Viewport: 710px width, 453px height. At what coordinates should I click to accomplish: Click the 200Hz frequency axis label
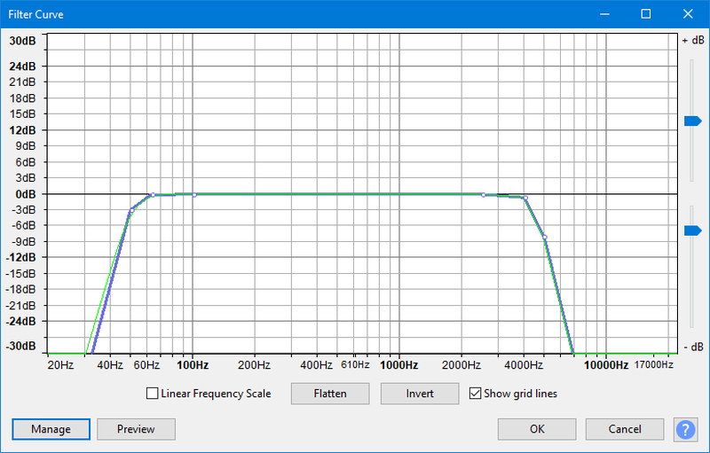[254, 365]
